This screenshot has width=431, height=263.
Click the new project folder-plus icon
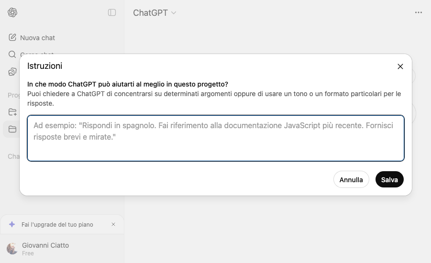click(x=12, y=112)
